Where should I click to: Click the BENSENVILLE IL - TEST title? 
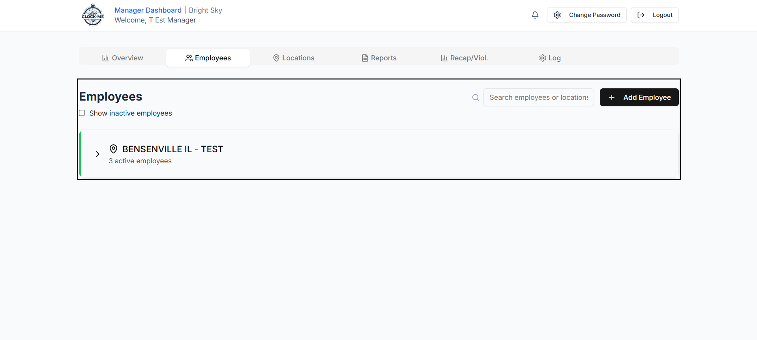173,149
